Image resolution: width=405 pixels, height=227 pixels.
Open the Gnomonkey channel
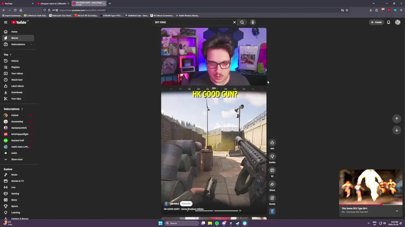click(18, 121)
